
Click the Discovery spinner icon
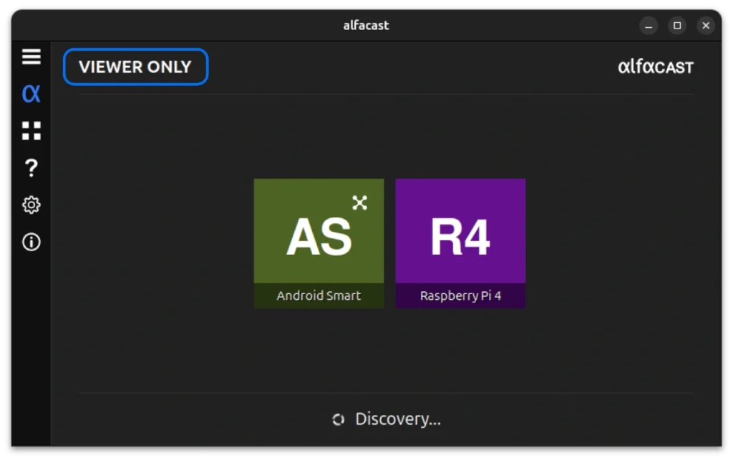(337, 419)
